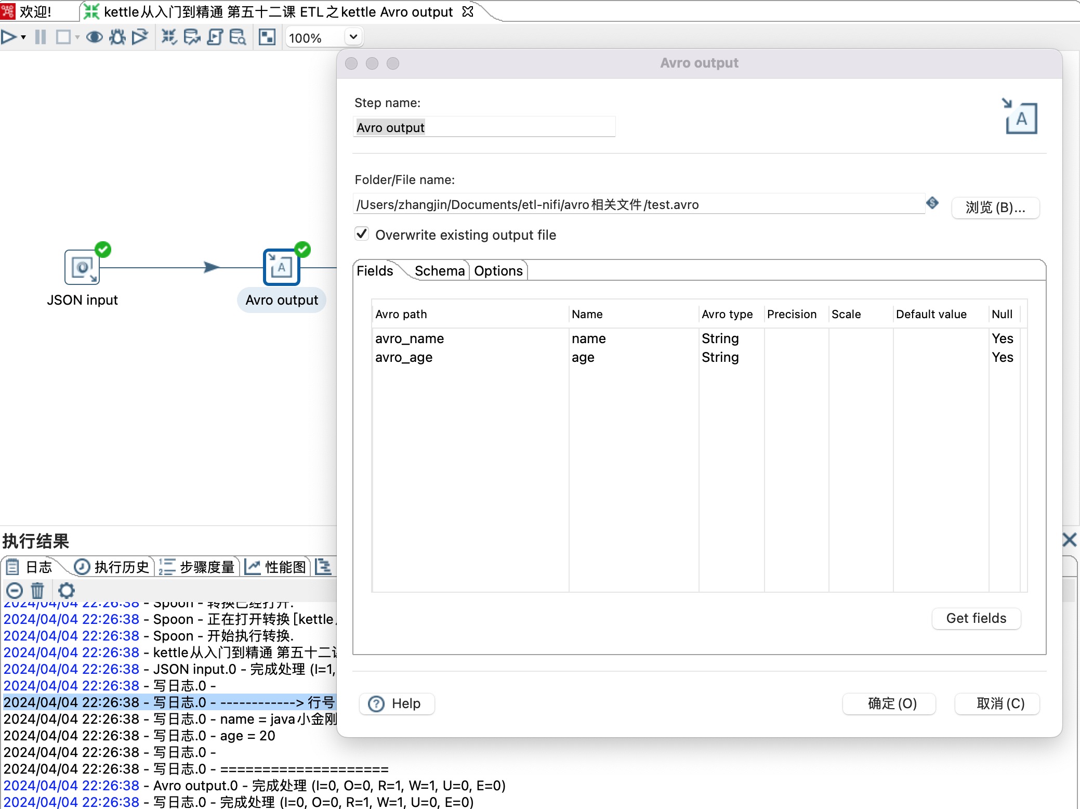Viewport: 1080px width, 809px height.
Task: Select the JSON input step on canvas
Action: click(x=82, y=267)
